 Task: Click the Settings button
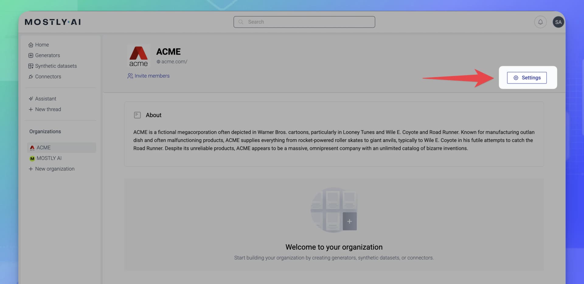[x=527, y=78]
